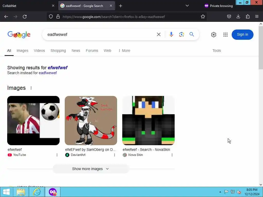263x197 pixels.
Task: Expand the More search filters menu
Action: coord(124,51)
